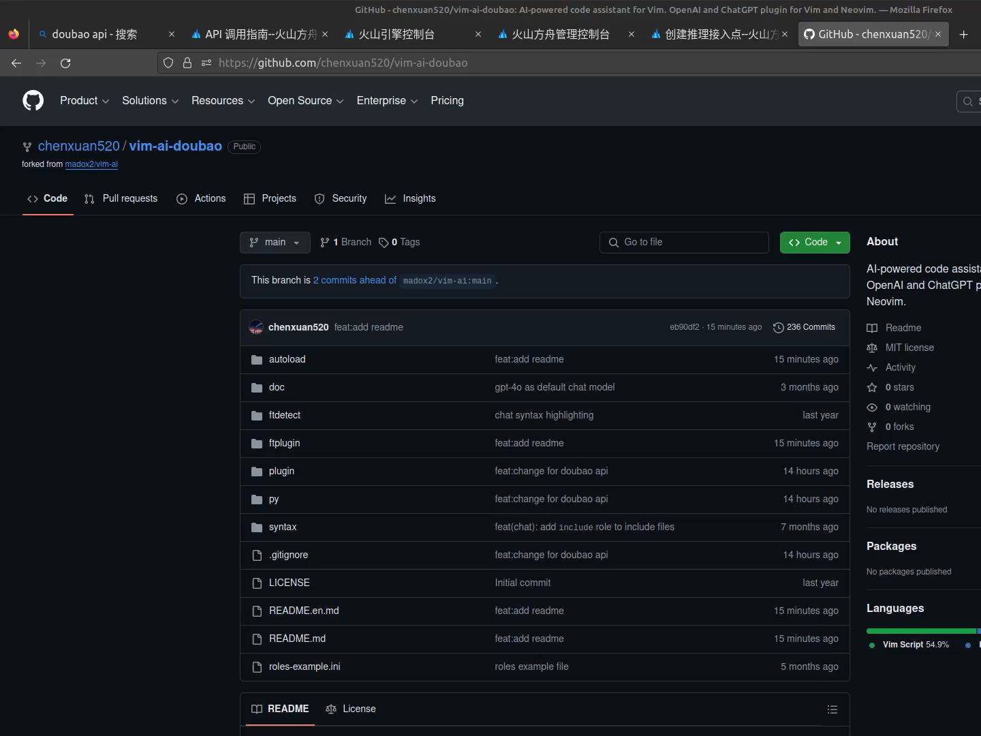The image size is (981, 736).
Task: Expand the main branch selector dropdown
Action: coord(275,243)
